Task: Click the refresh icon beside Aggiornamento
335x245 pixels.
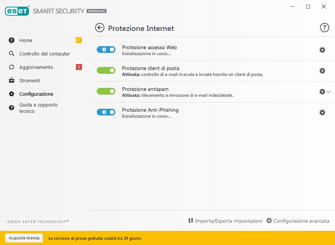Action: point(12,67)
